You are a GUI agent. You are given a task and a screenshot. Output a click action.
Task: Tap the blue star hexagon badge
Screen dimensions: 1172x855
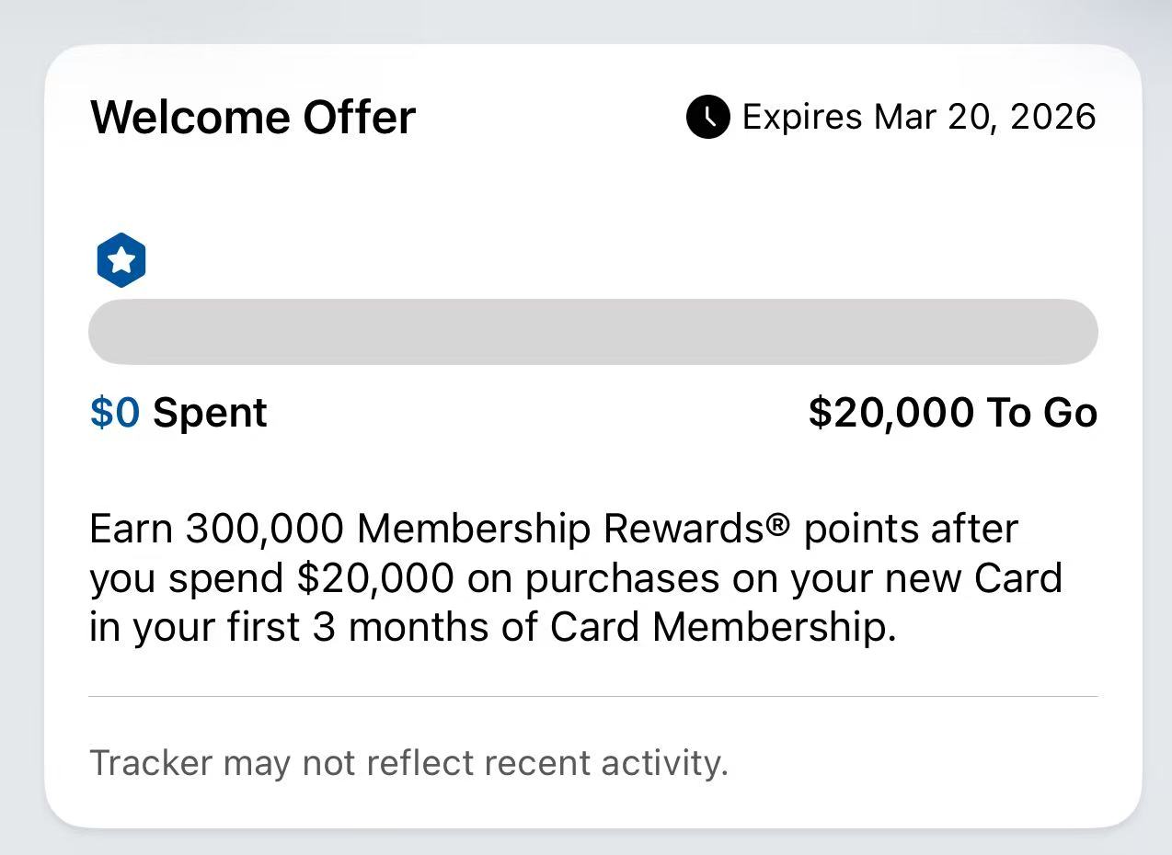(121, 261)
